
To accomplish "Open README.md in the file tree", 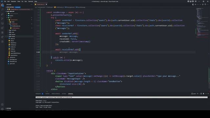I will (13, 61).
